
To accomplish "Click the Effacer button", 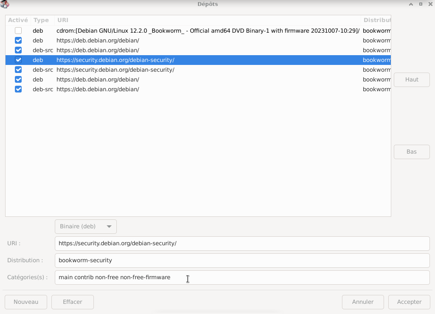I will pyautogui.click(x=72, y=302).
